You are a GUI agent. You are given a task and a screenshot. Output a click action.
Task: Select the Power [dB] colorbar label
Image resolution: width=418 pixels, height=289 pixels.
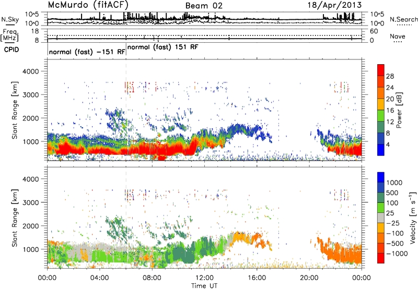point(399,110)
